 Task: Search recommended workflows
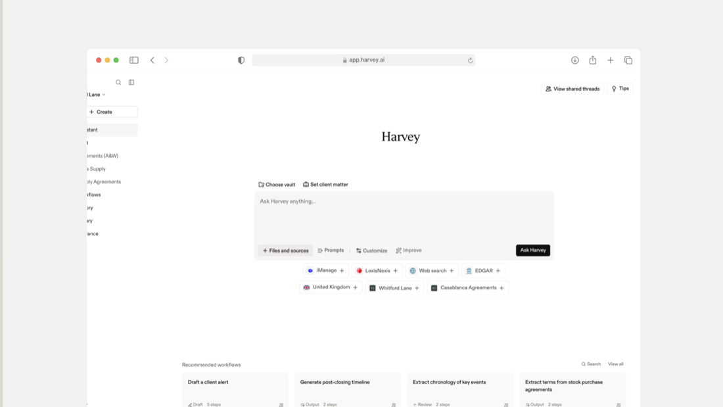pos(591,364)
